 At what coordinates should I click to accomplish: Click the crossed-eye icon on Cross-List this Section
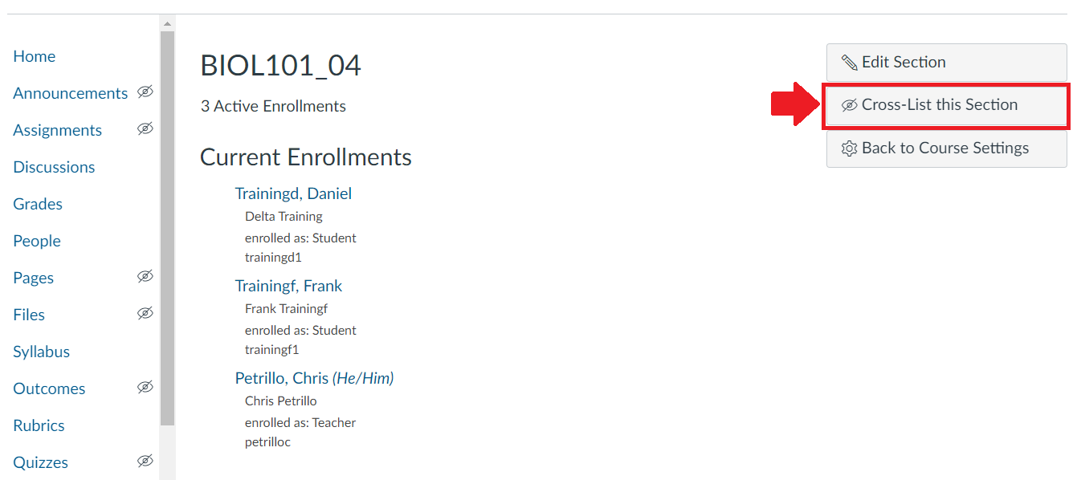point(851,104)
